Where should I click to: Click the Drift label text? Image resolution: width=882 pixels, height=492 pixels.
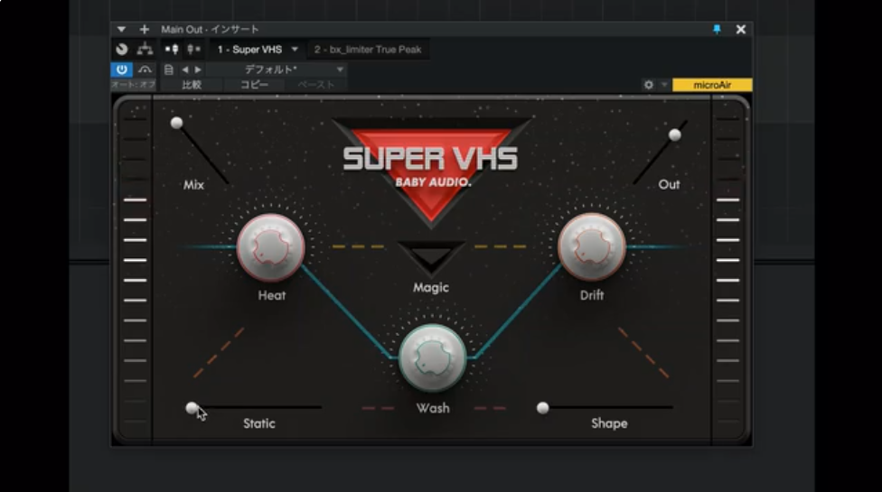tap(592, 295)
